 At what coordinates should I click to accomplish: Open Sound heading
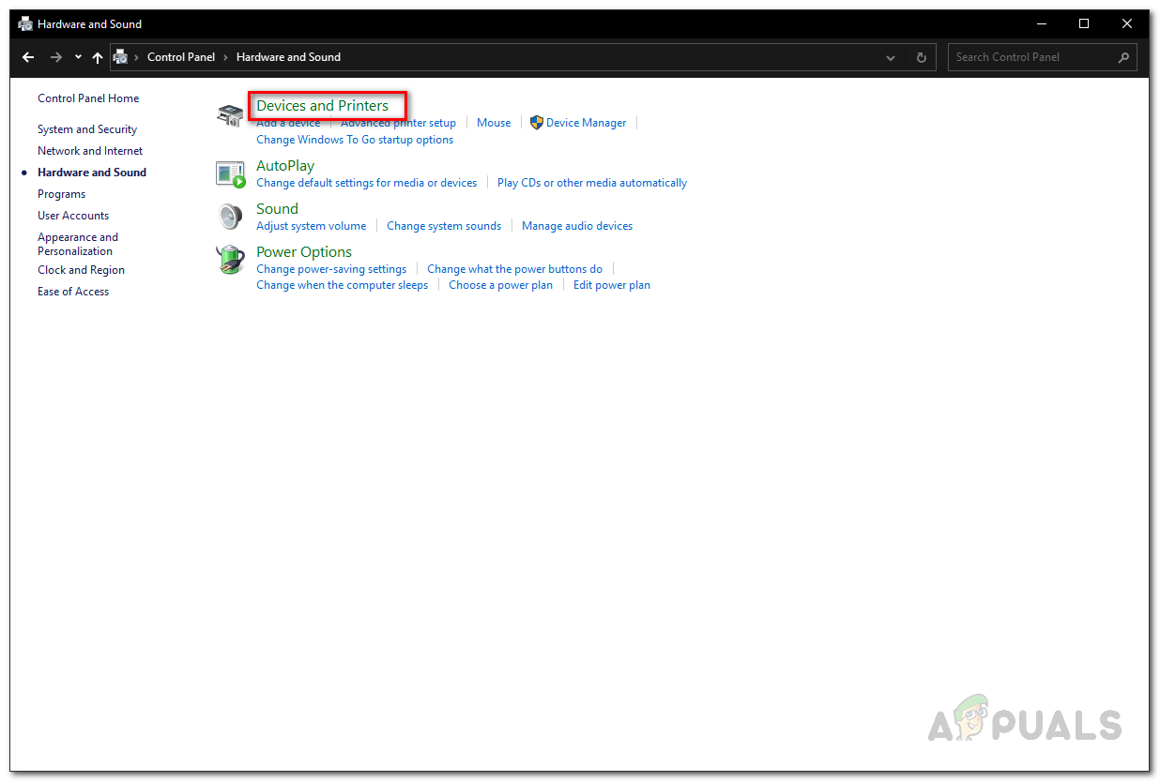(277, 209)
